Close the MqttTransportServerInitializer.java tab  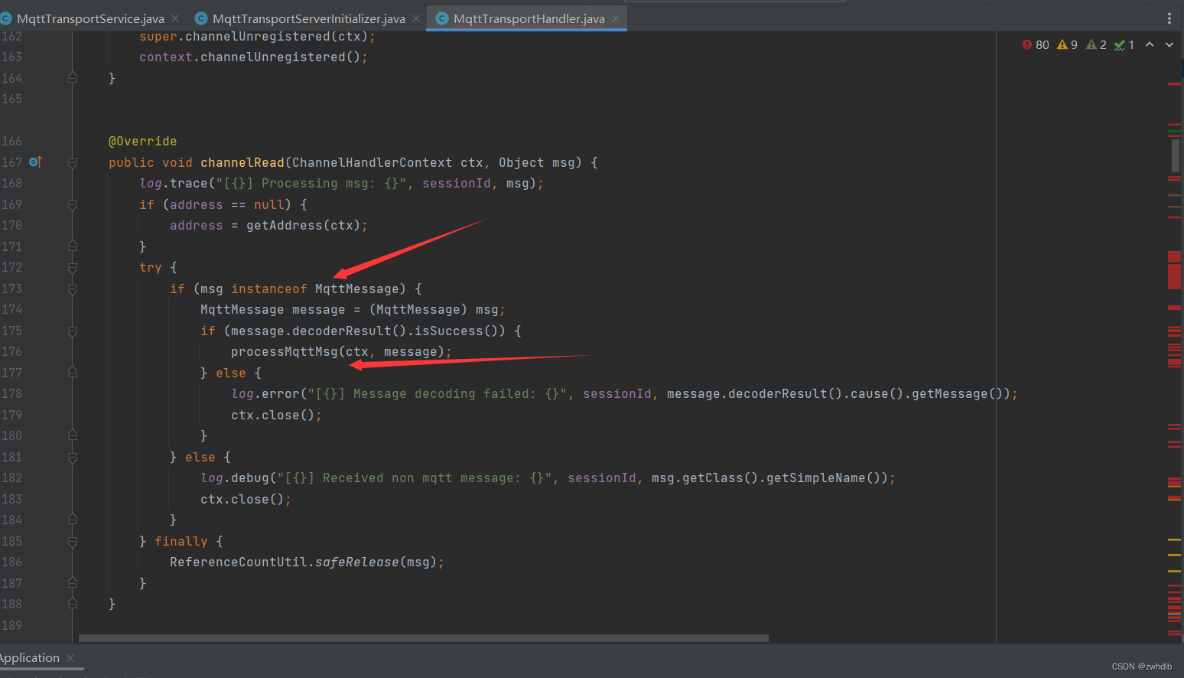416,18
